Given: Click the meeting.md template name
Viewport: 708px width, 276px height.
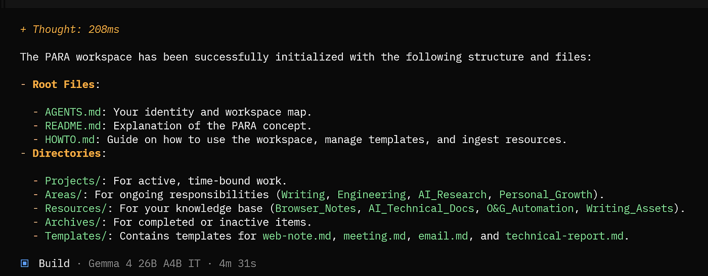Looking at the screenshot, I should point(374,236).
